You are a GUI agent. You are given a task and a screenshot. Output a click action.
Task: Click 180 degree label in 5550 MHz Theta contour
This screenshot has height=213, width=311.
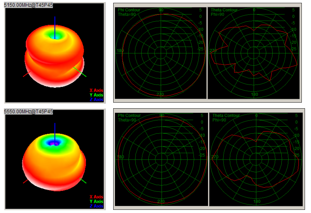pos(256,201)
